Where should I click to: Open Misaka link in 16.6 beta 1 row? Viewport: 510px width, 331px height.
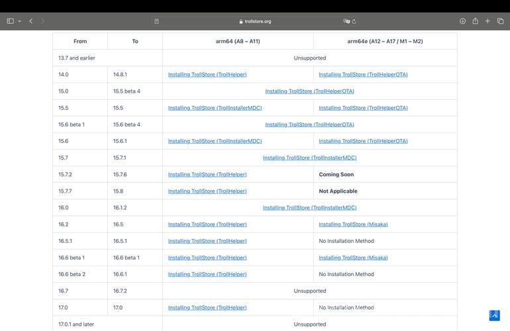(353, 258)
